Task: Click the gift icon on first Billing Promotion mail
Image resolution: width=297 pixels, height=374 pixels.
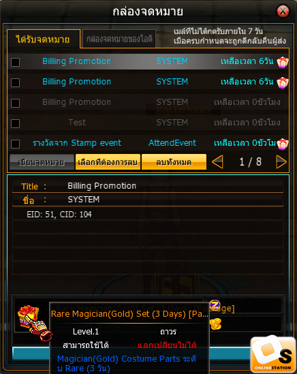Action: point(283,62)
